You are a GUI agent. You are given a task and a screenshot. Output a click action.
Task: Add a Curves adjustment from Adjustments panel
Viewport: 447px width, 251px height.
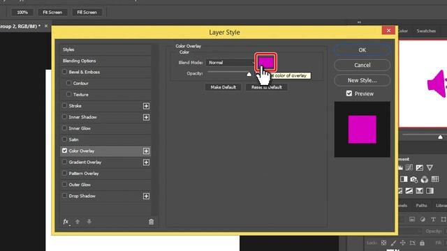pyautogui.click(x=409, y=167)
